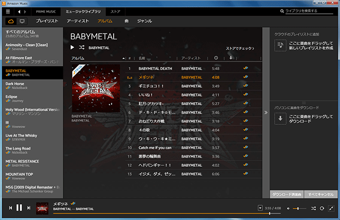The width and height of the screenshot is (340, 220).
Task: Click the playback progress bar handle
Action: [x=269, y=214]
